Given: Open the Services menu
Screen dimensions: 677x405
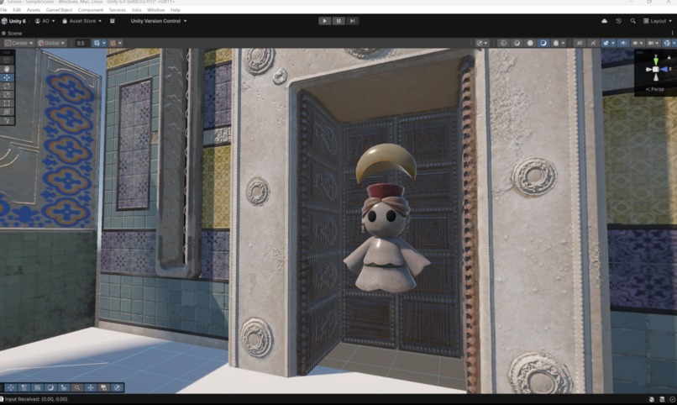Looking at the screenshot, I should [x=118, y=10].
